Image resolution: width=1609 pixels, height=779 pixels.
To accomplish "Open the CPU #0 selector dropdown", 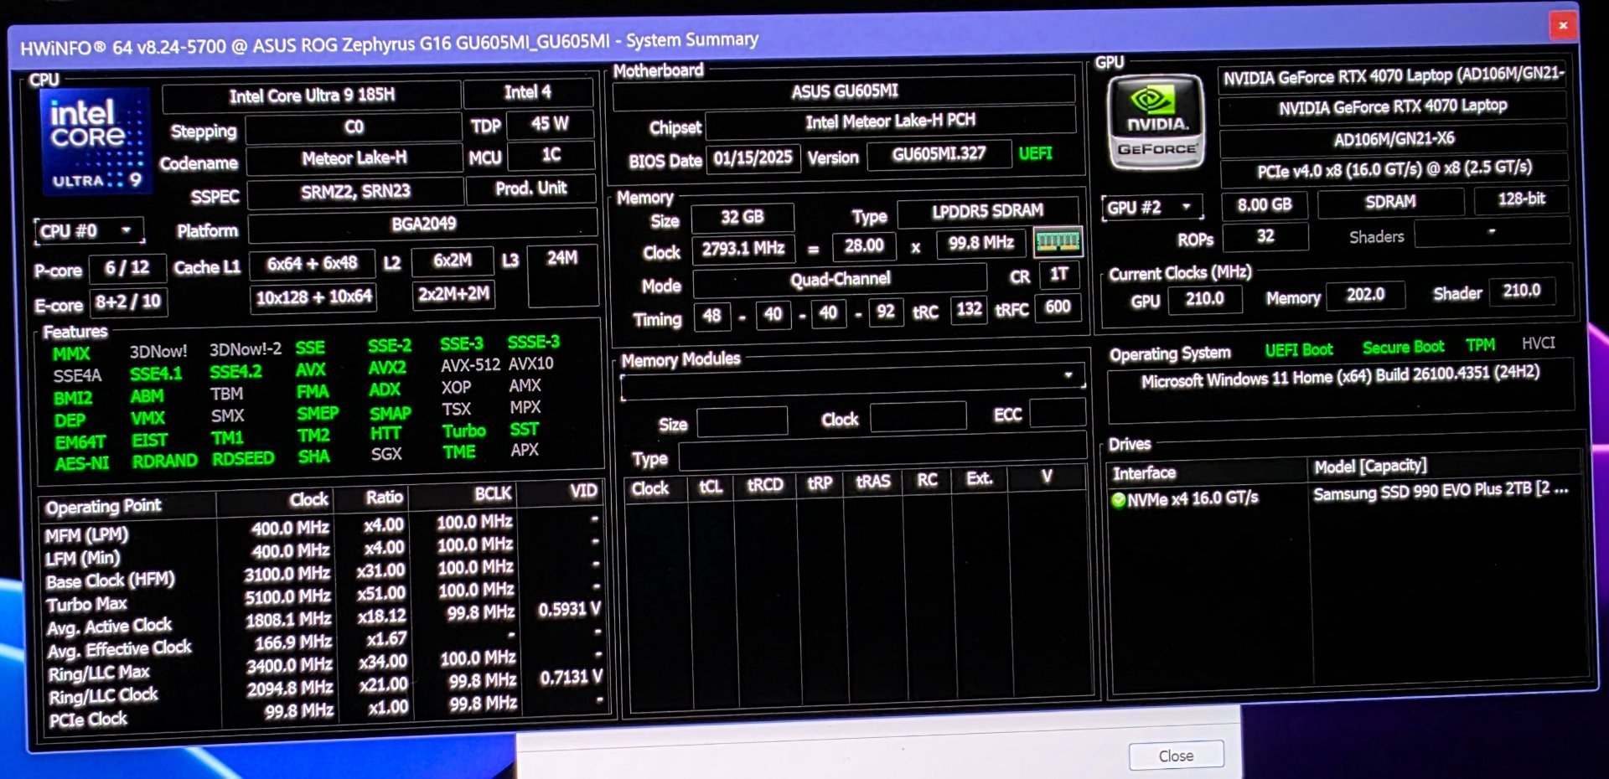I will (89, 230).
